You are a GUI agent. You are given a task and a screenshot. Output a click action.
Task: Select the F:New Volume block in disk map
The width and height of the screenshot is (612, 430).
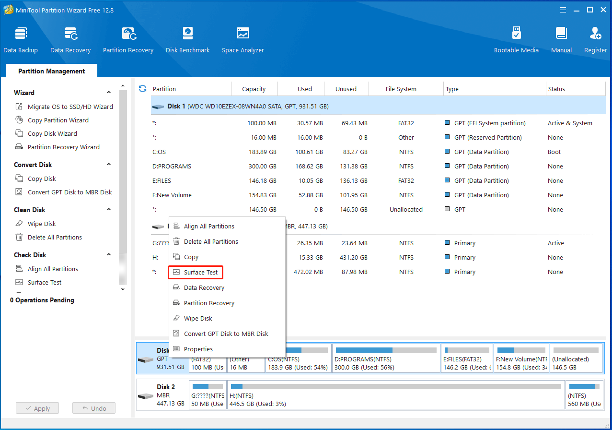521,358
